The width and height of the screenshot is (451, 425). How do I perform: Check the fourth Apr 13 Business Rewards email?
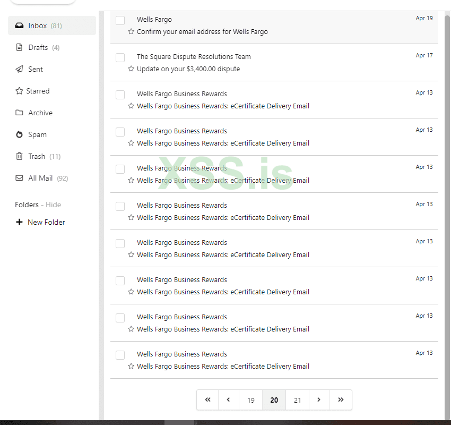tap(120, 206)
